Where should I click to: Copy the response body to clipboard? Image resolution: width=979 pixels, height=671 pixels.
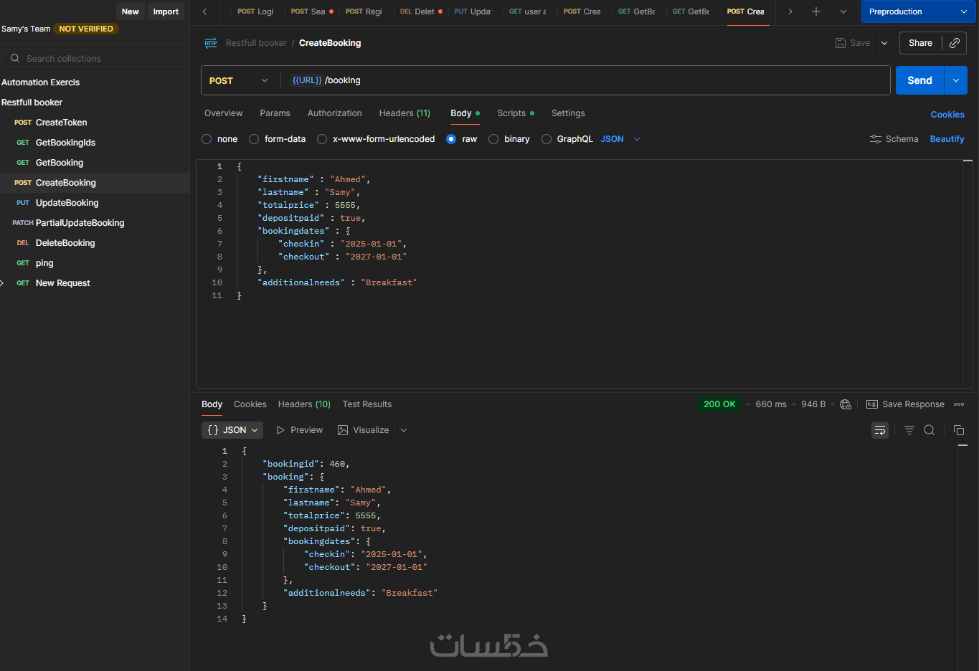pyautogui.click(x=959, y=430)
